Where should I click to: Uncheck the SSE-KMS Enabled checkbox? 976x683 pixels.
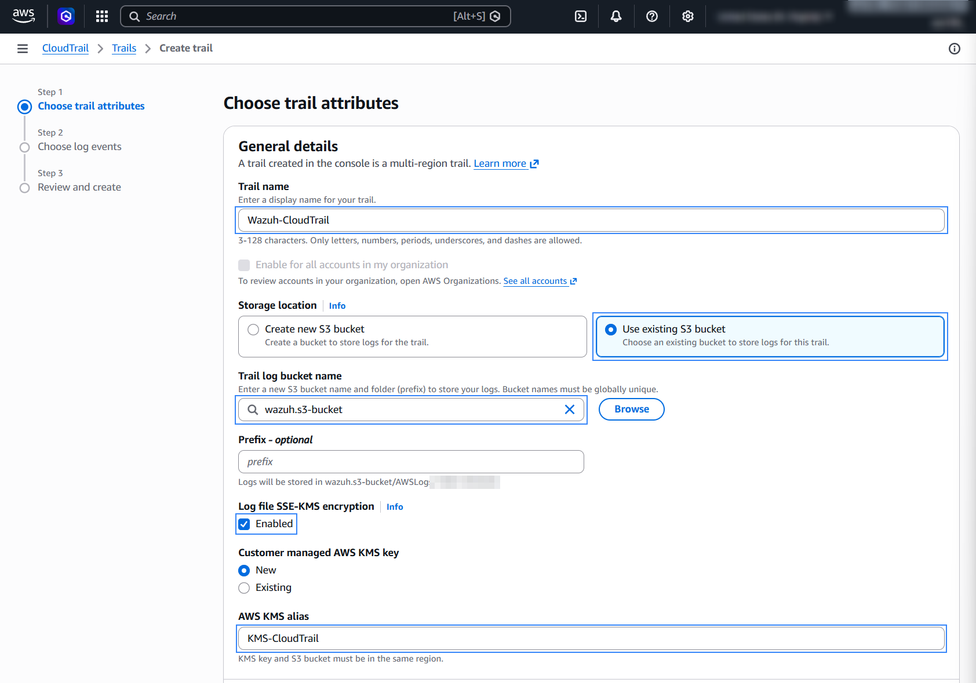click(245, 524)
